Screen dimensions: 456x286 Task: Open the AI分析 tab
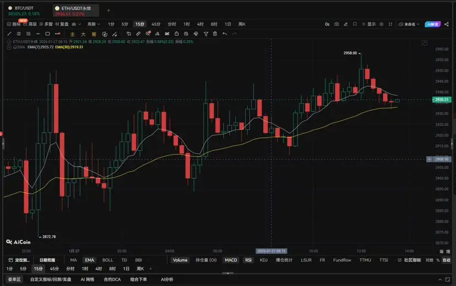tap(167, 279)
